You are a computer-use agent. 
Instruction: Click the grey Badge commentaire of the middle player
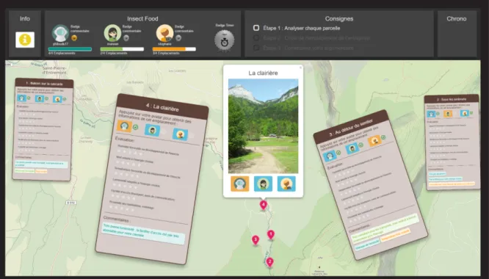tap(126, 38)
